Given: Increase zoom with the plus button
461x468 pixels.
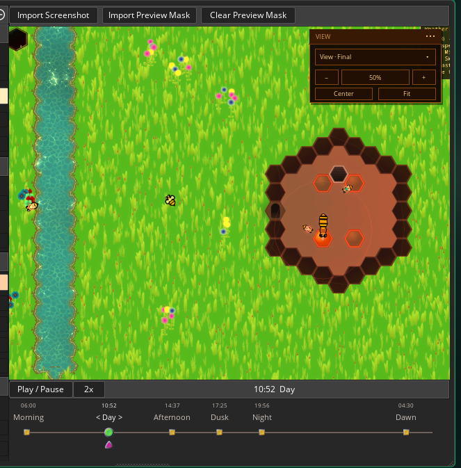Looking at the screenshot, I should (423, 78).
